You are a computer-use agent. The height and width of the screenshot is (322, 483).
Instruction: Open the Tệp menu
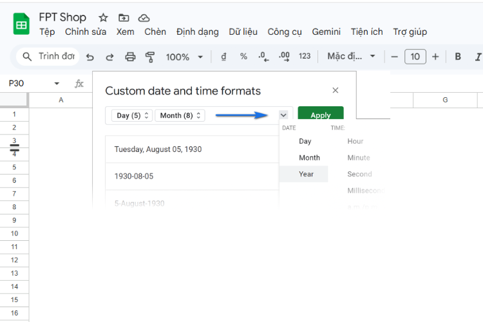click(47, 32)
